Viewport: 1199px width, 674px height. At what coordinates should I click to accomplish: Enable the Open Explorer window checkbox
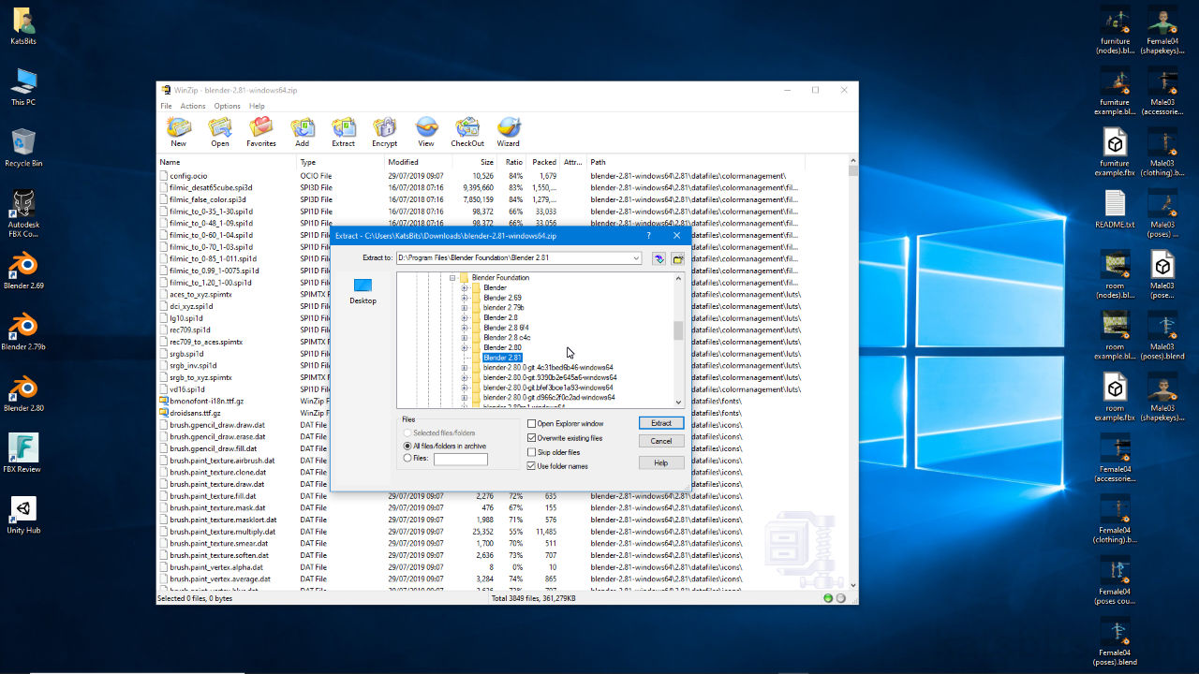532,424
